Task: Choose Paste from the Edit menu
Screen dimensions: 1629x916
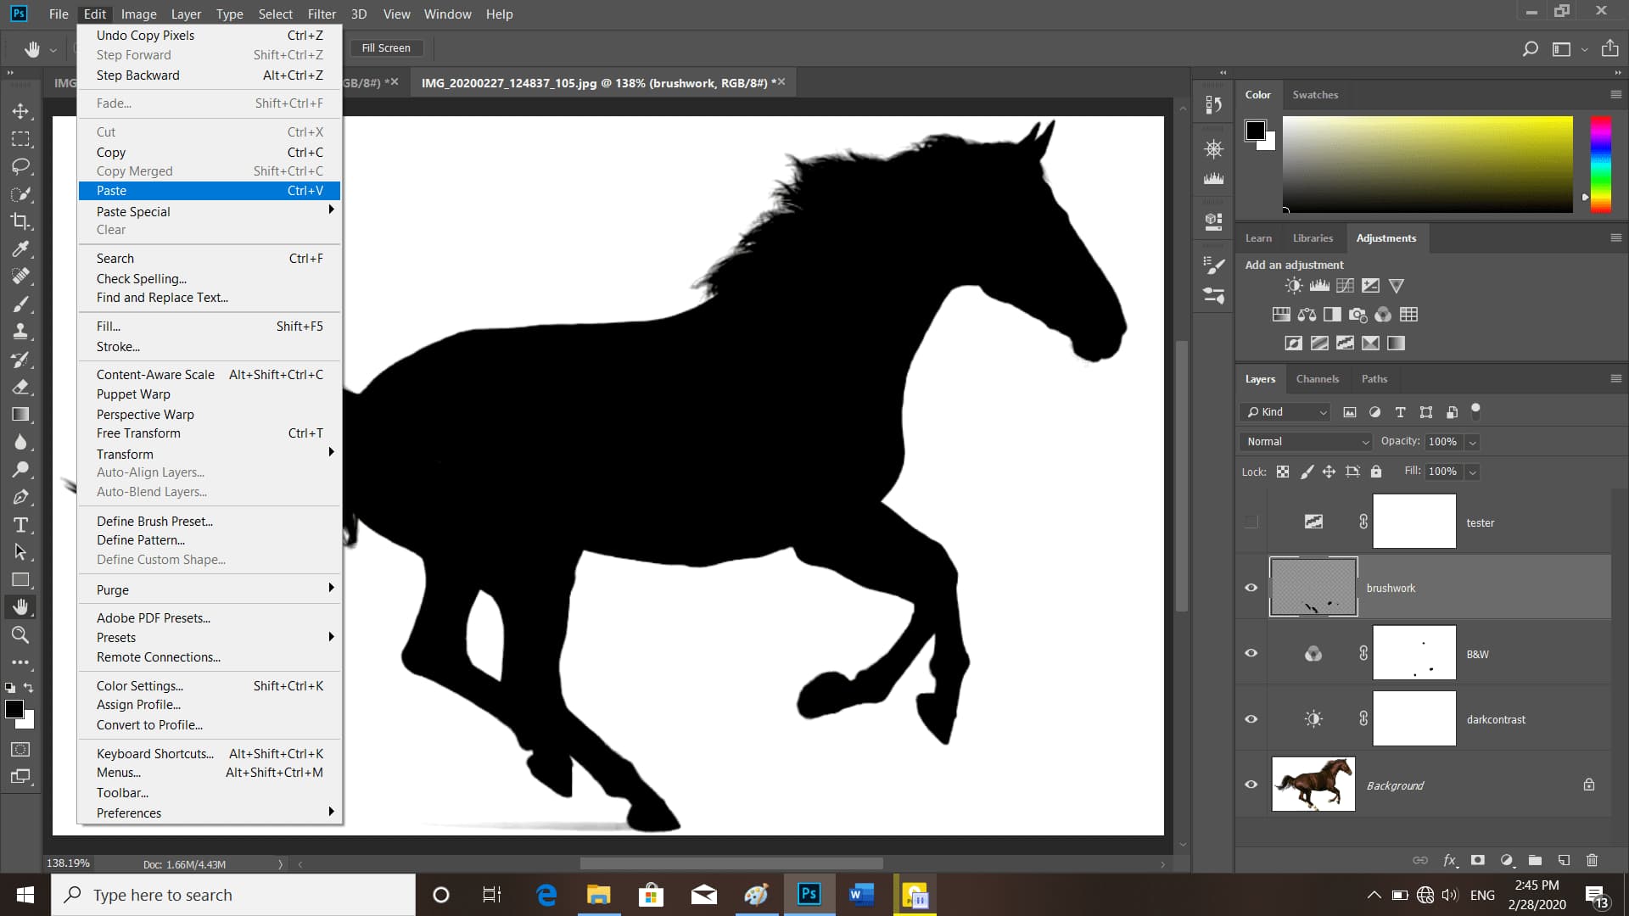Action: pos(209,191)
